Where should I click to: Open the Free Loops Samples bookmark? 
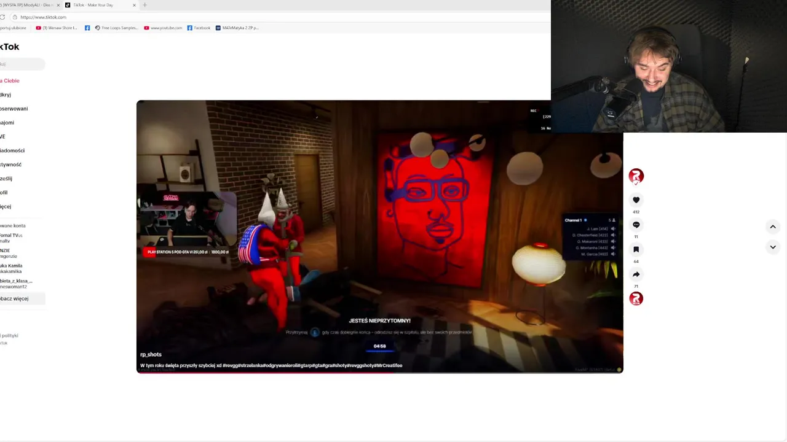[116, 28]
